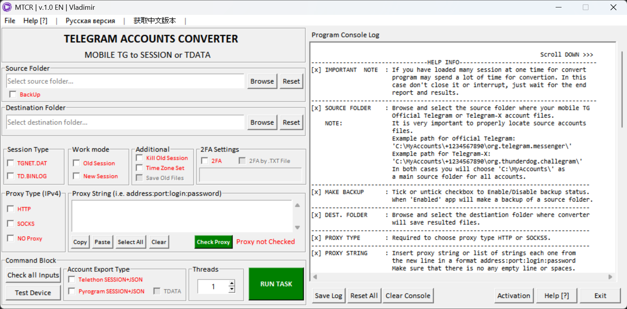The image size is (627, 309).
Task: Decrease the Threads count with down arrow
Action: (x=232, y=290)
